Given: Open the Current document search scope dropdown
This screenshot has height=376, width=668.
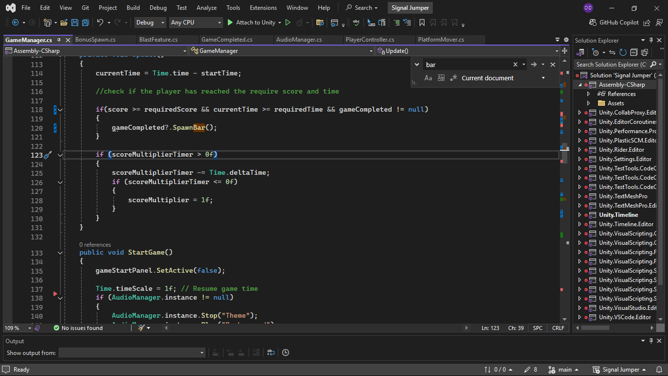Looking at the screenshot, I should pos(504,78).
